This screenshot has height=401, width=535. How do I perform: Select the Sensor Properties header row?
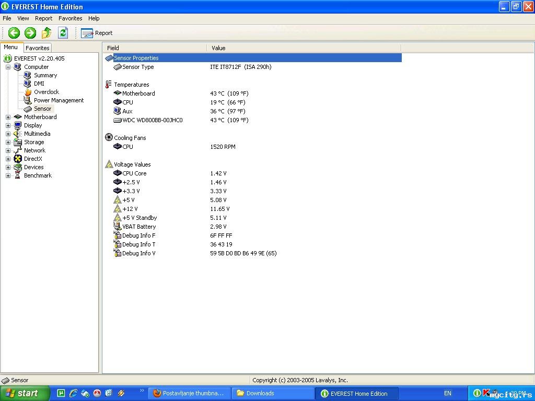tap(253, 58)
